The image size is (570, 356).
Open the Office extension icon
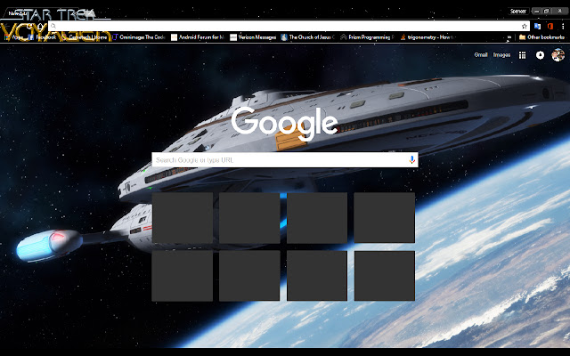[x=550, y=26]
